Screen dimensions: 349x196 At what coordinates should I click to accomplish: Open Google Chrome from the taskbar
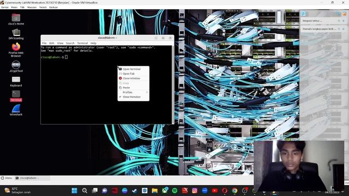(234, 191)
